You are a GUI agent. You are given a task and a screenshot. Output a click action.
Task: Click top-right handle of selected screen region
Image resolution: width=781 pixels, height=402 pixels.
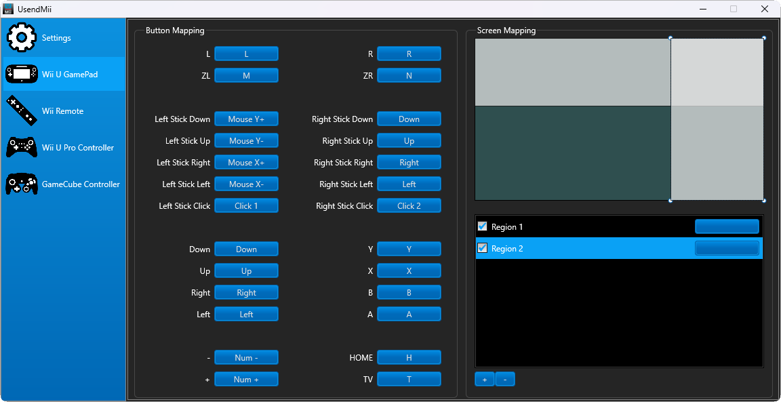tap(764, 37)
